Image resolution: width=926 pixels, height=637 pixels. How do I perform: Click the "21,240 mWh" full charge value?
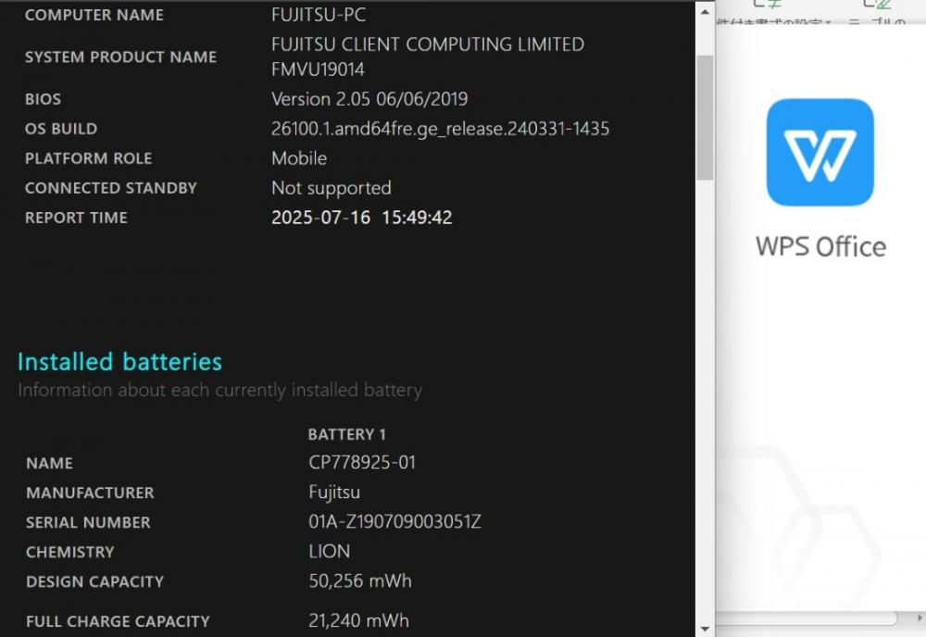[358, 620]
